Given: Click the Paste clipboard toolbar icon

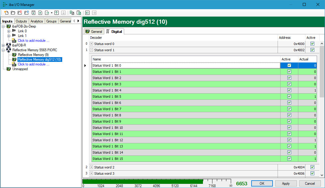Looking at the screenshot, I should [79, 13].
